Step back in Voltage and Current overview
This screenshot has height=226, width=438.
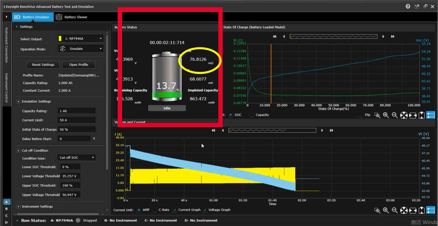point(223,130)
